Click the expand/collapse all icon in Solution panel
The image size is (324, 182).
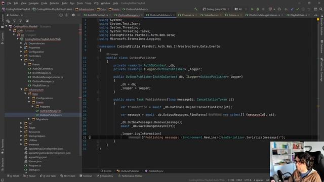click(x=66, y=15)
